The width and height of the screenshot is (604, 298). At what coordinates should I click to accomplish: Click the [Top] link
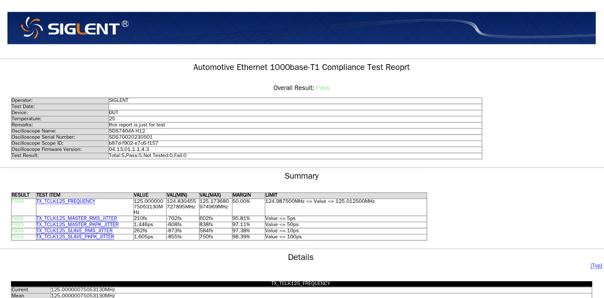596,266
